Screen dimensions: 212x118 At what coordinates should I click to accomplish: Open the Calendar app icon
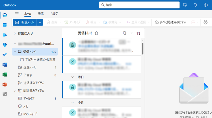click(x=5, y=25)
